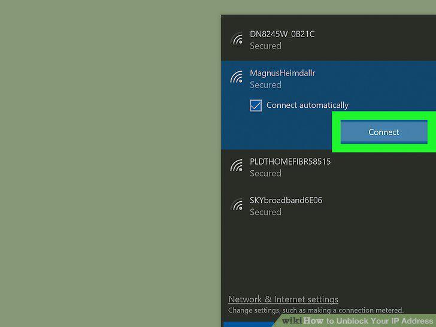
Task: Click Secured status under DN8245W_0B21C
Action: click(x=265, y=46)
